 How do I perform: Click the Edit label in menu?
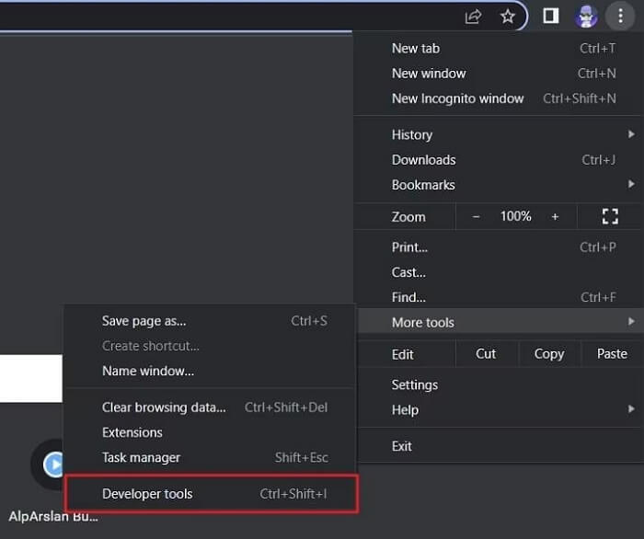402,354
